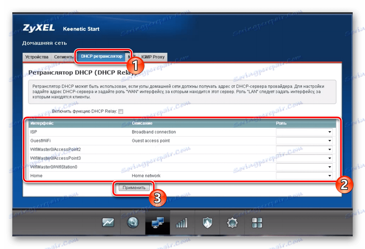Select the ISP interface name
Image resolution: width=365 pixels, height=249 pixels.
pyautogui.click(x=33, y=132)
